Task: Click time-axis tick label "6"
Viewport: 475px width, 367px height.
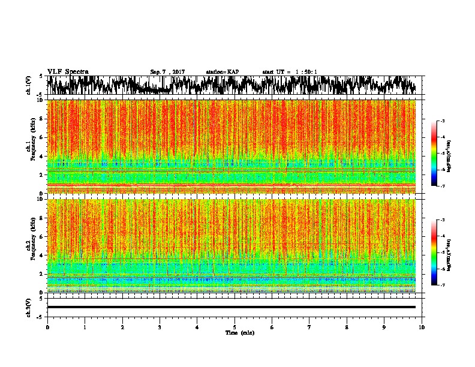Action: 272,327
